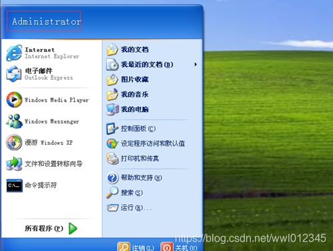Select 设定程序访问和默认值 entry
333x251 pixels.
(152, 144)
